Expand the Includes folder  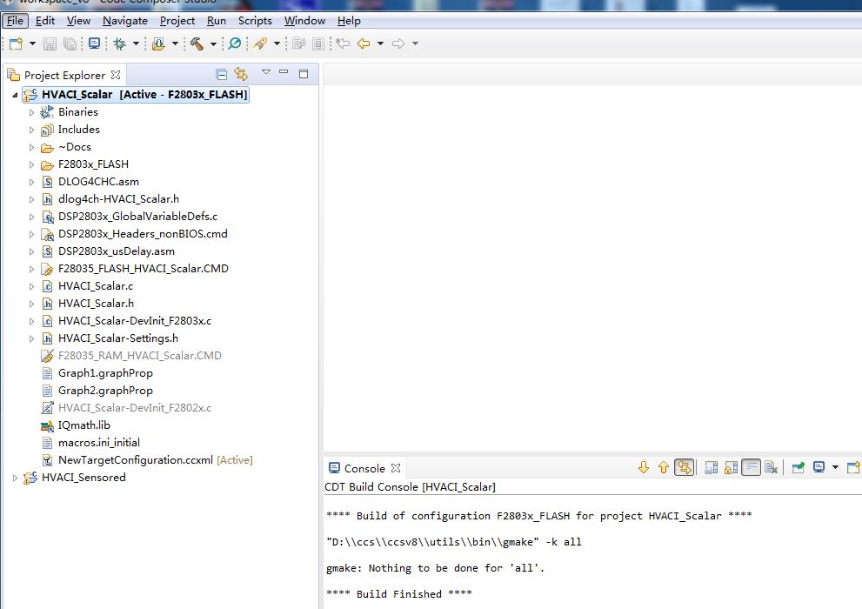pos(32,129)
